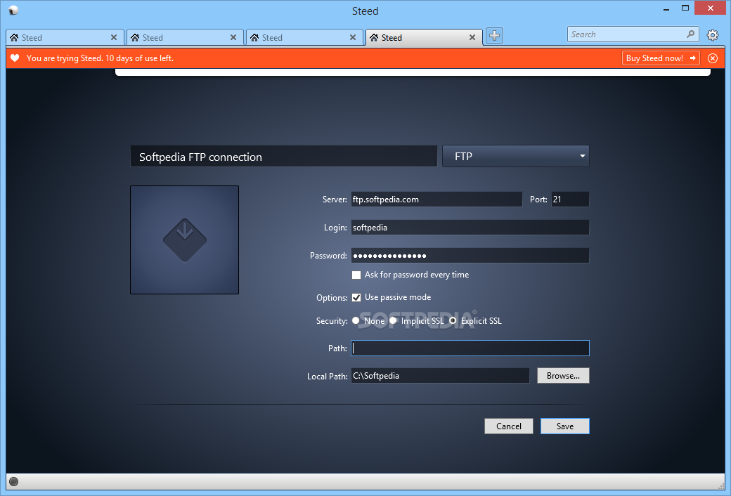Close the active fourth Steed tab
731x496 pixels.
click(x=472, y=37)
